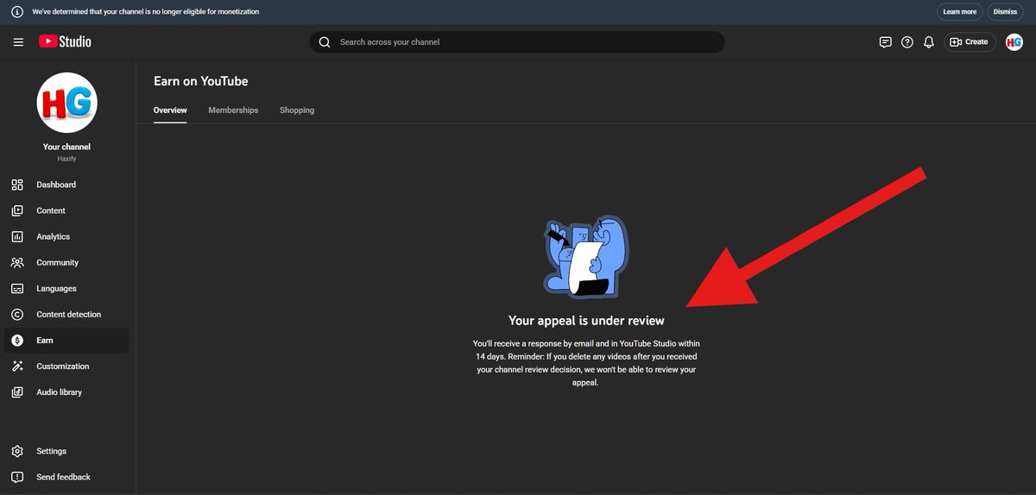Click the Content icon in sidebar
The width and height of the screenshot is (1036, 495).
coord(17,210)
